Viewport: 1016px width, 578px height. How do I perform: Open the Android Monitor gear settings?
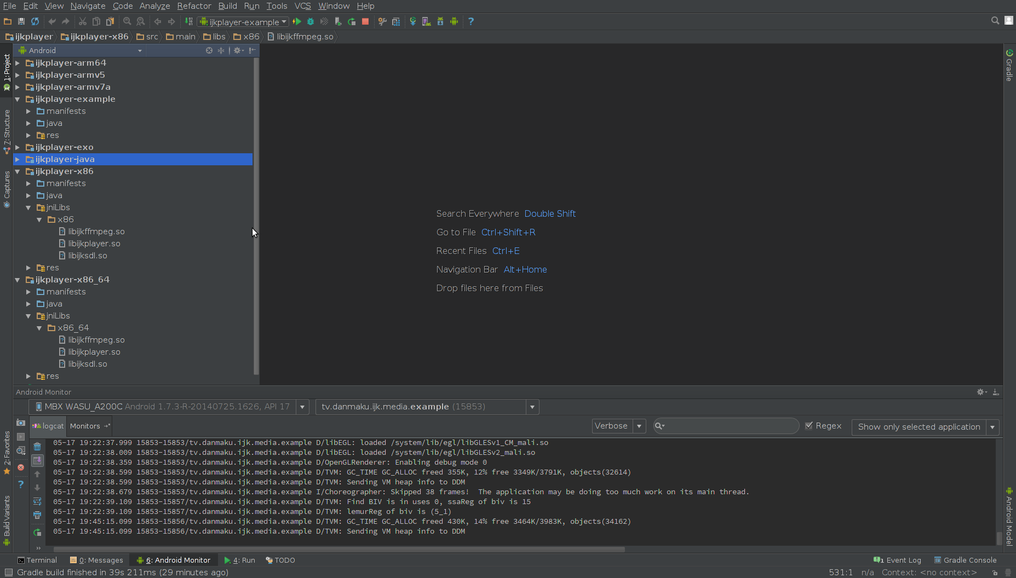pos(981,392)
